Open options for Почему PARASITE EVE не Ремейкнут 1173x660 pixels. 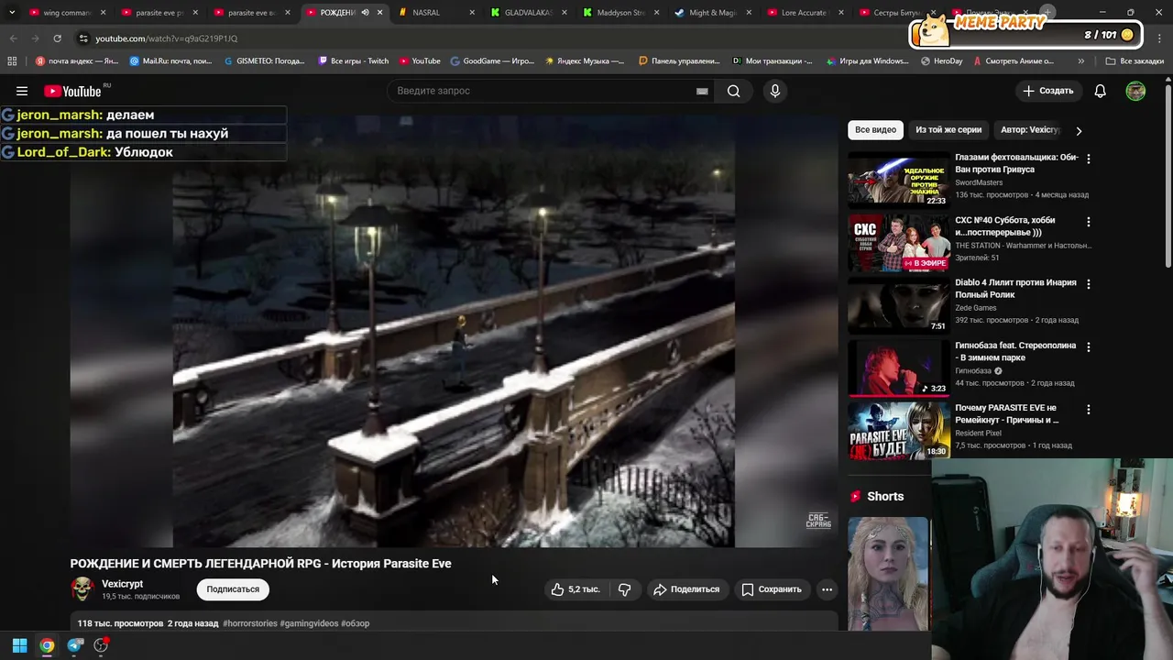click(x=1089, y=410)
